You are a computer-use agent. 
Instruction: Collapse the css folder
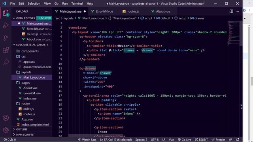21,56
